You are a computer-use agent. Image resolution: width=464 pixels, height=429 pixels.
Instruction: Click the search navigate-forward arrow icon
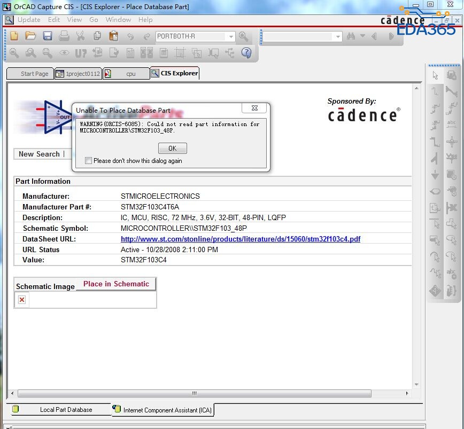[x=391, y=36]
